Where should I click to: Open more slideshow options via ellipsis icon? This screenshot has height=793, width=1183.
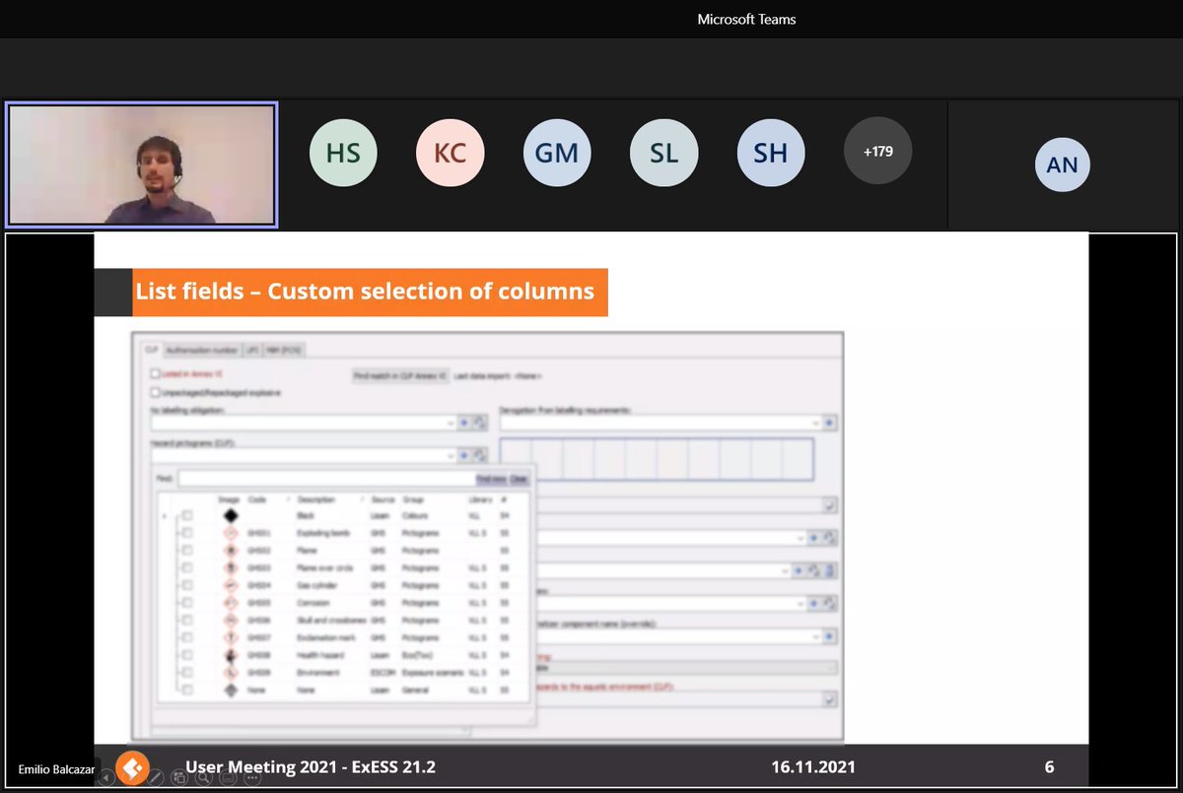point(251,778)
